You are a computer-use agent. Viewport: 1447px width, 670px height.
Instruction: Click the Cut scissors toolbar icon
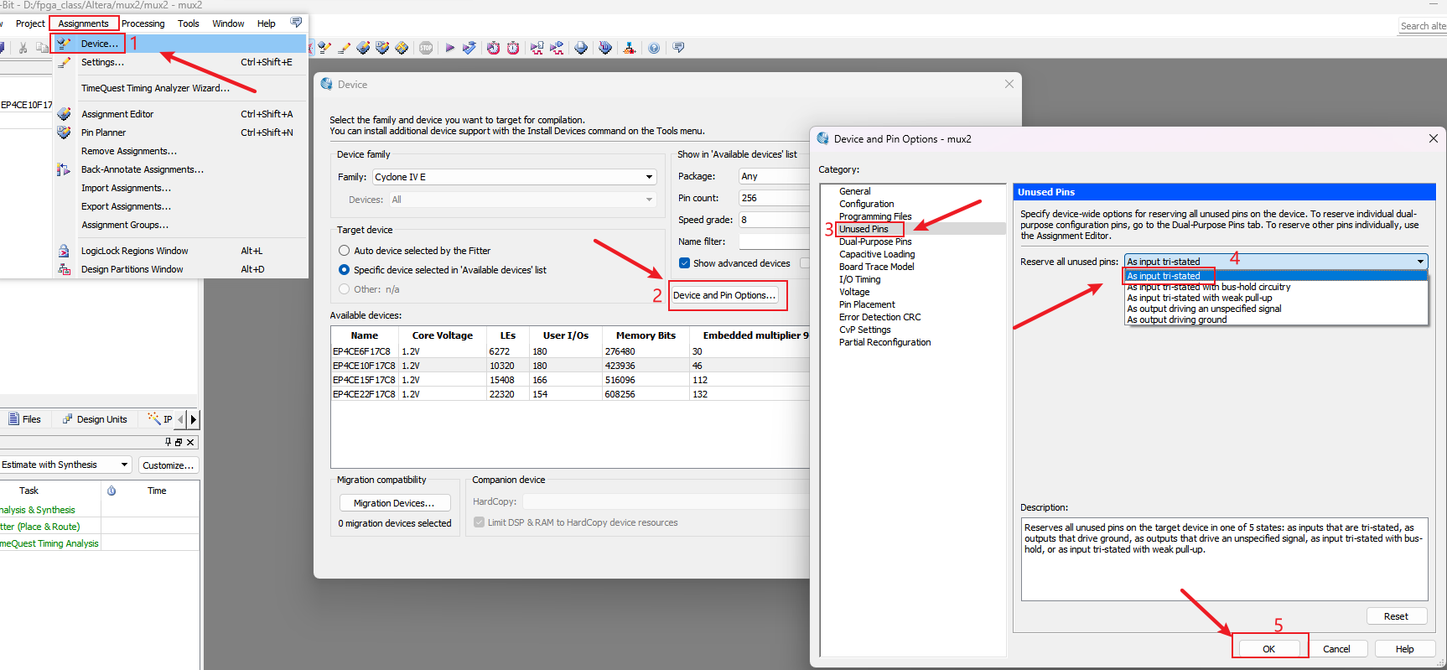tap(23, 48)
